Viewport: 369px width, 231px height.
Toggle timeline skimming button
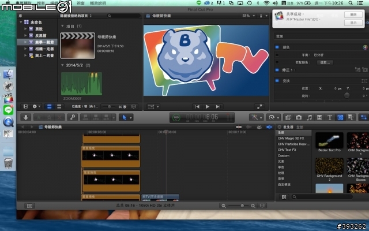(x=239, y=127)
